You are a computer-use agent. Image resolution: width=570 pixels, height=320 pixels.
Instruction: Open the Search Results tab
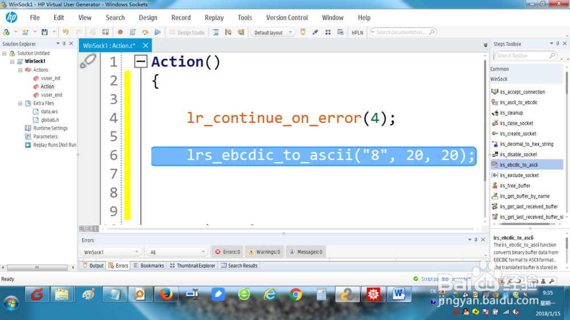239,265
